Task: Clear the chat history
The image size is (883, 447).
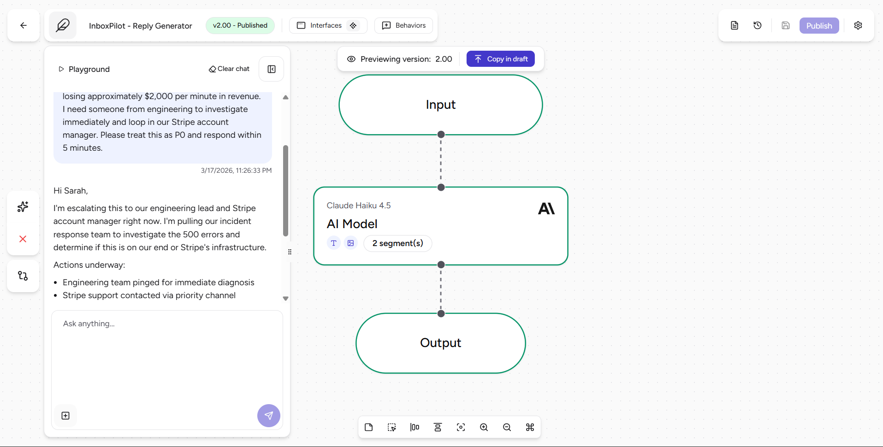Action: 229,69
